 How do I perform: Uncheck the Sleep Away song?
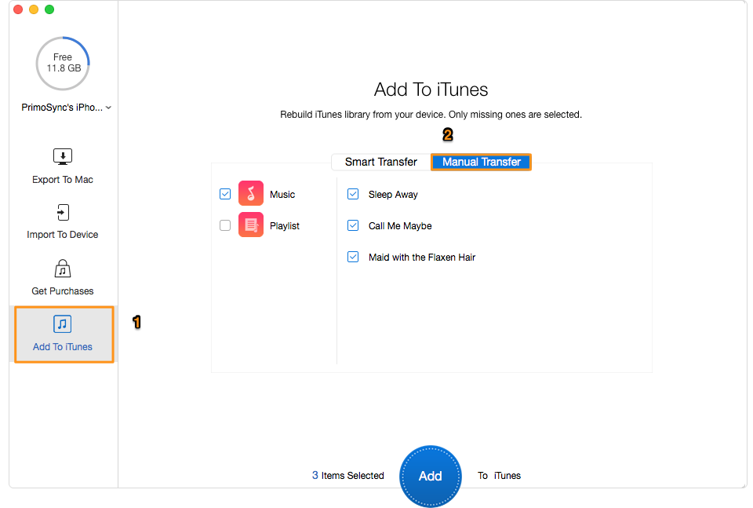click(x=353, y=194)
